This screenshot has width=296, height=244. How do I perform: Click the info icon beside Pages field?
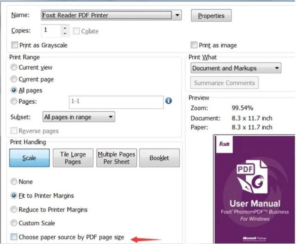168,101
